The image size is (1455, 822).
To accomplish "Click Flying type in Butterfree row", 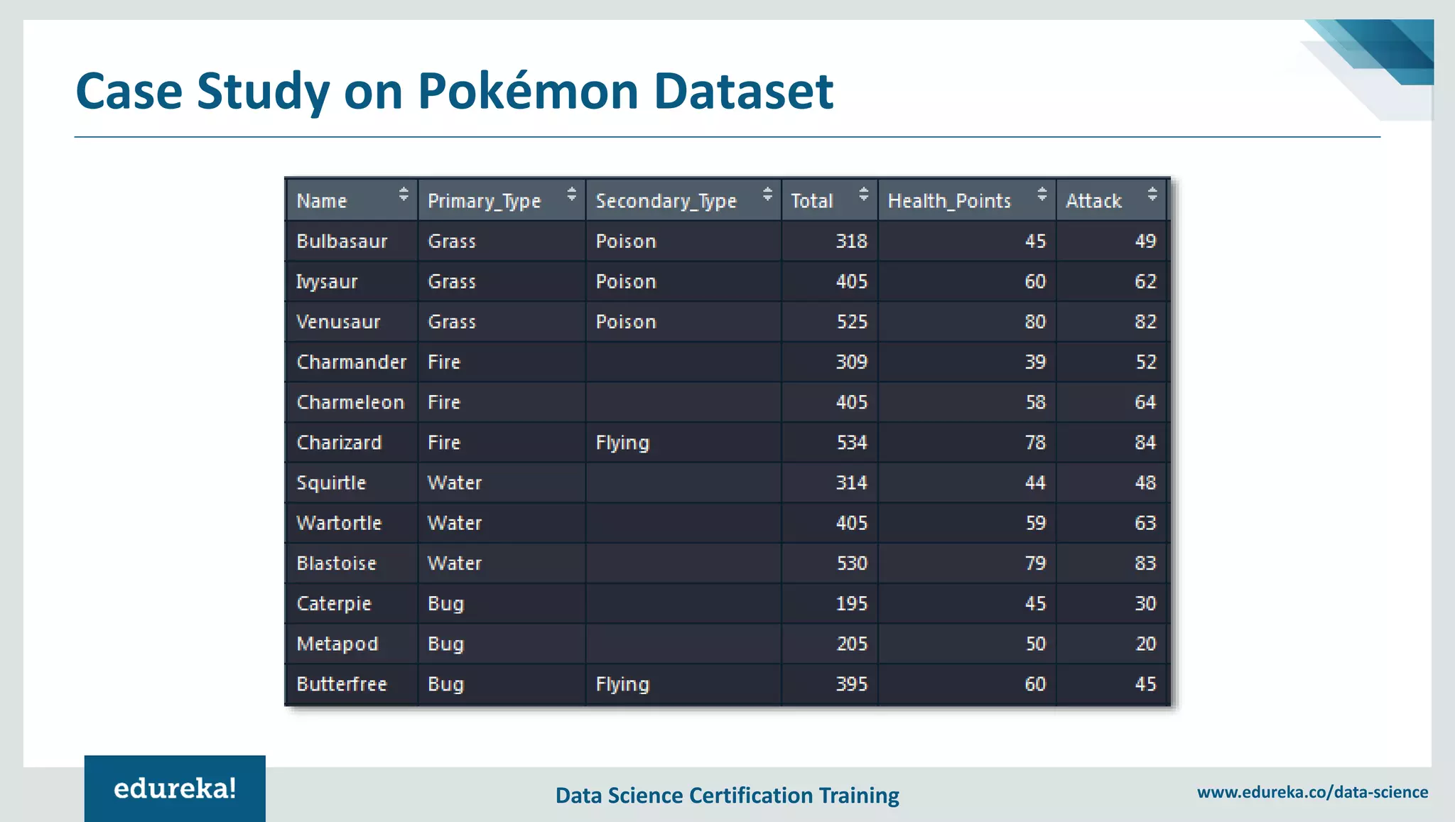I will [622, 685].
